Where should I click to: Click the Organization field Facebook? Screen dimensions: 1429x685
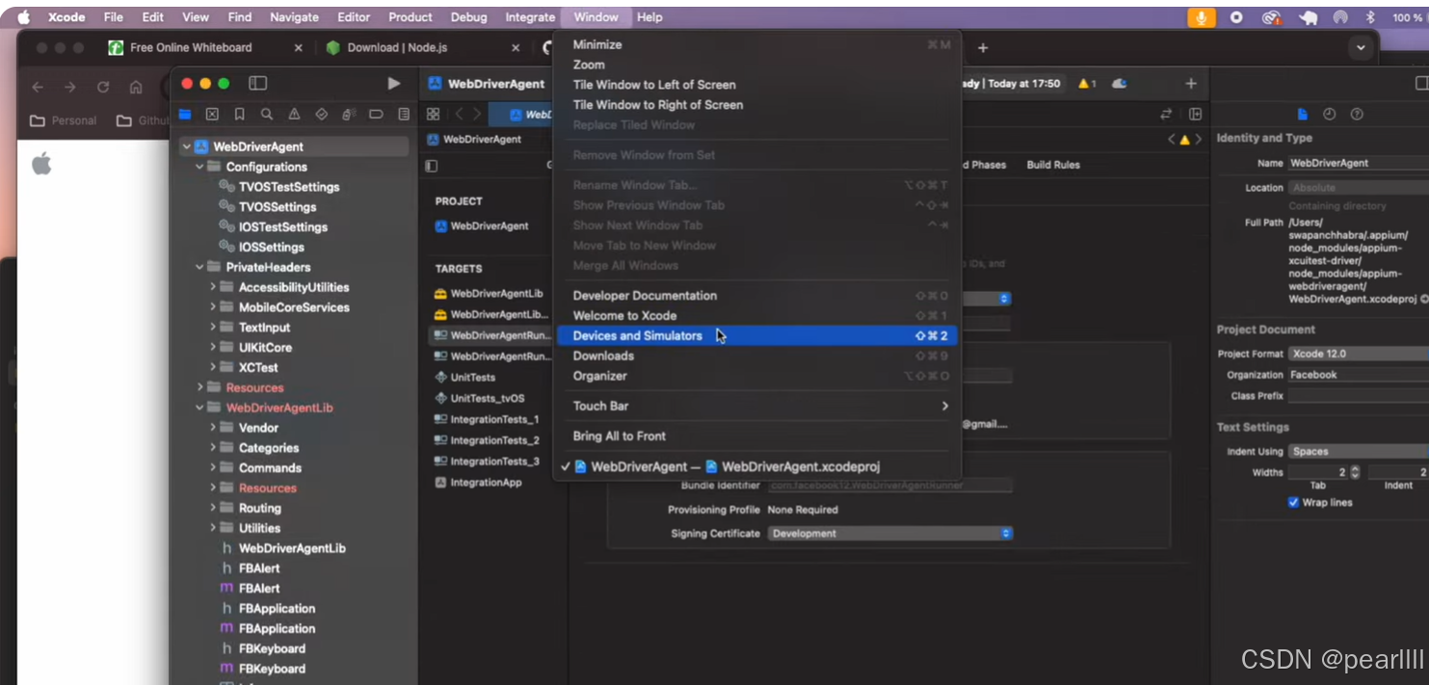pyautogui.click(x=1359, y=375)
